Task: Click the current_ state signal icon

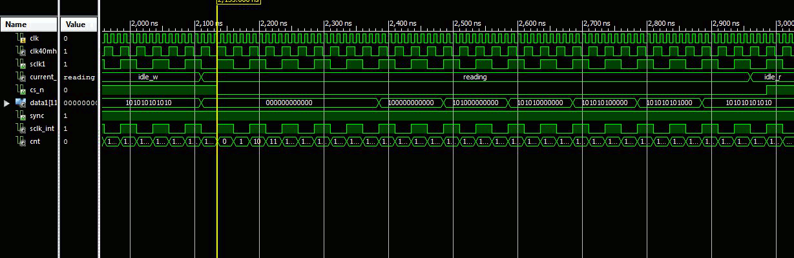Action: (21, 77)
